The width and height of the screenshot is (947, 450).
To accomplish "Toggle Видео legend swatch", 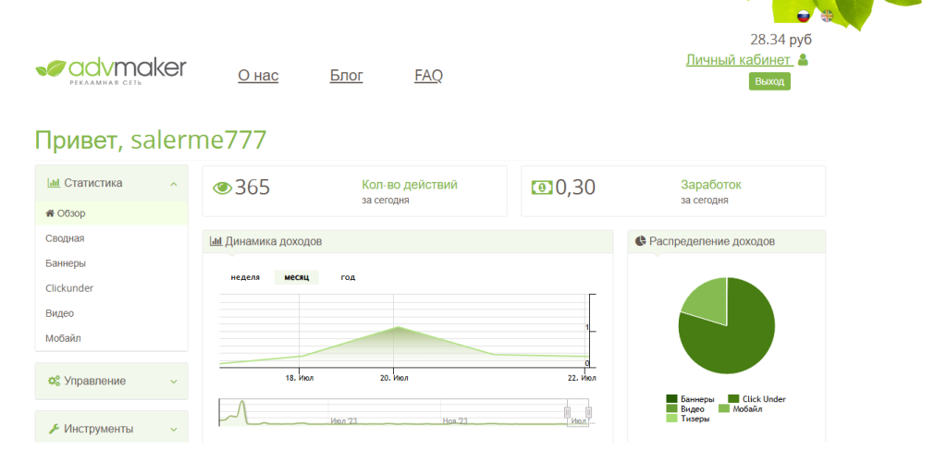I will 671,409.
